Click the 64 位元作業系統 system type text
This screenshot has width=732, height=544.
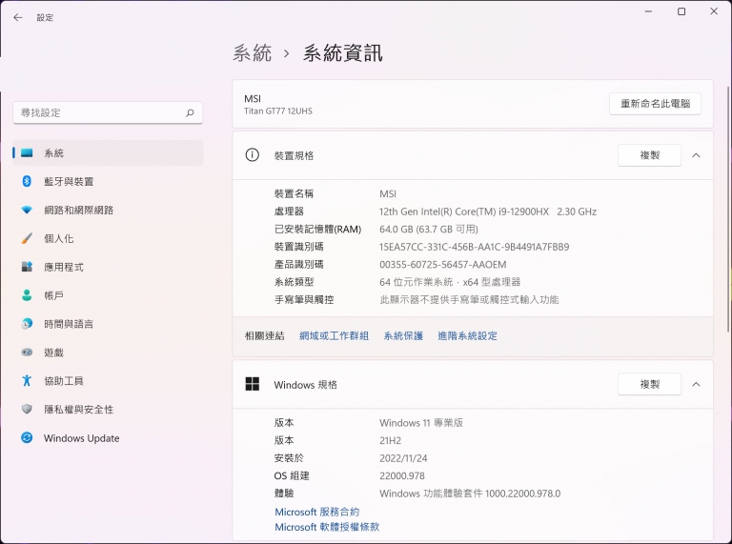click(x=450, y=282)
